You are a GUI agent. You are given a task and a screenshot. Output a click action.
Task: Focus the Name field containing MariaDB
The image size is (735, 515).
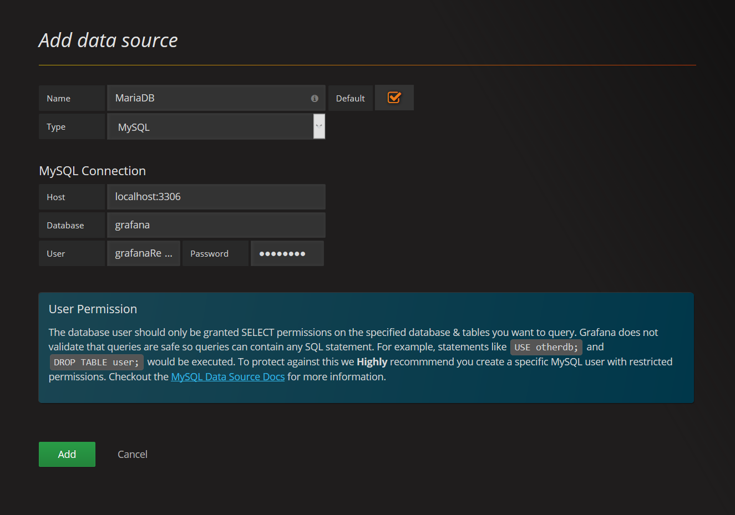(216, 98)
